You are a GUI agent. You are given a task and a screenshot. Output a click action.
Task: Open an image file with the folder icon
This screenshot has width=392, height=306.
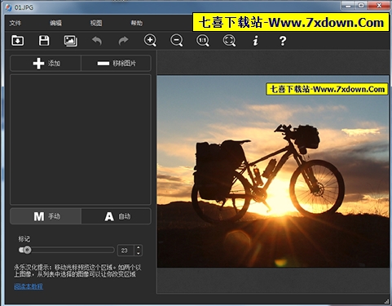pyautogui.click(x=18, y=41)
